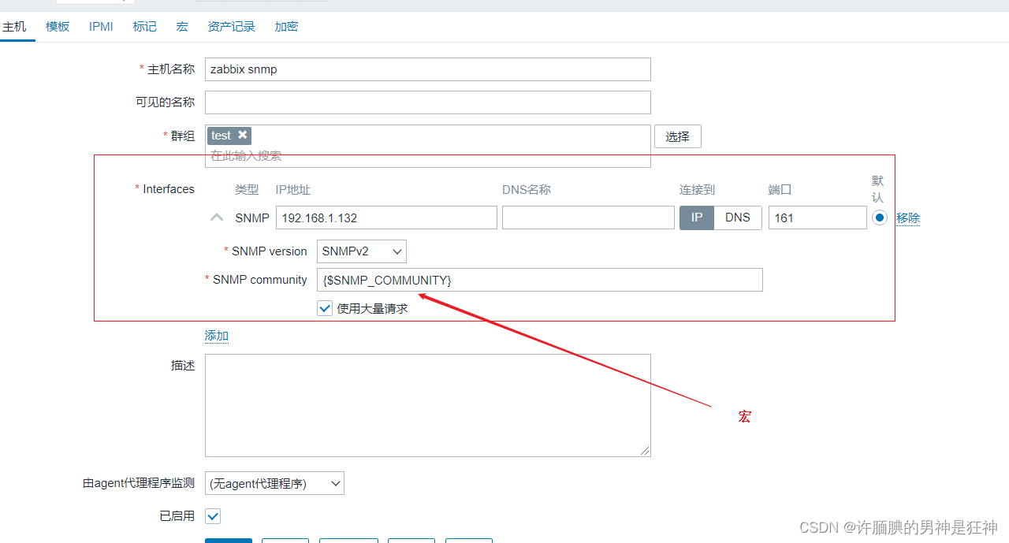The width and height of the screenshot is (1009, 543).
Task: Toggle the 已启用 checkbox
Action: point(213,516)
